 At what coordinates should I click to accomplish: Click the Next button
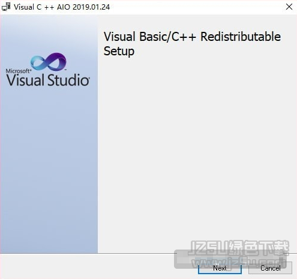pos(220,268)
